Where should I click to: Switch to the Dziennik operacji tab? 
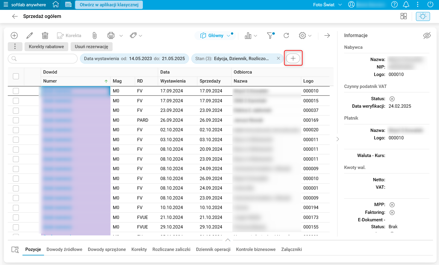tap(213, 249)
